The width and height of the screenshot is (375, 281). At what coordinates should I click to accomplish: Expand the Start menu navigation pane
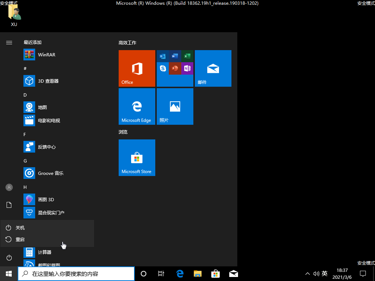tap(9, 42)
